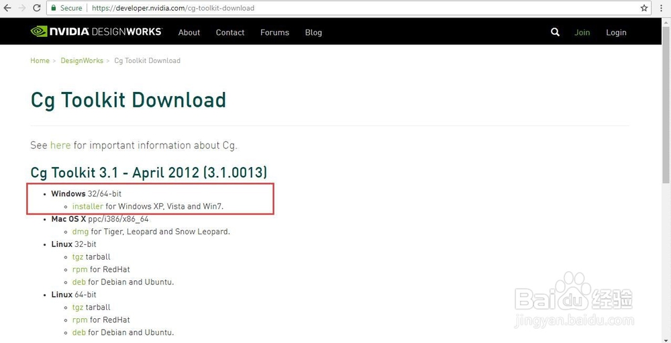Click the browser forward arrow

tap(22, 7)
